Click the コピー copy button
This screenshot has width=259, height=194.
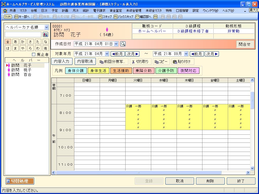pyautogui.click(x=161, y=62)
